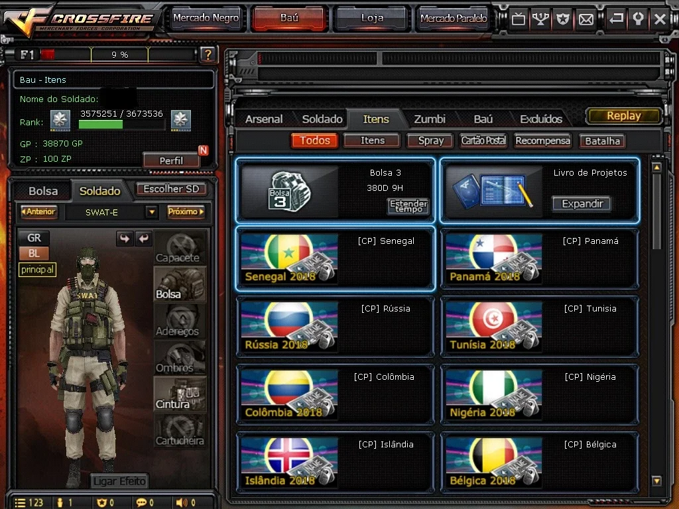679x509 pixels.
Task: Rotate soldier with the left rotate arrow
Action: [125, 238]
